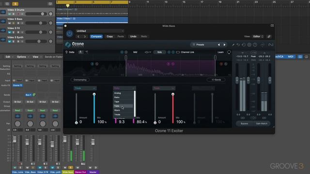Open the Ozone settings gear icon
310x174 pixels.
[249, 45]
